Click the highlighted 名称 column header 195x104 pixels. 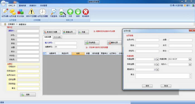pyautogui.click(x=78, y=54)
